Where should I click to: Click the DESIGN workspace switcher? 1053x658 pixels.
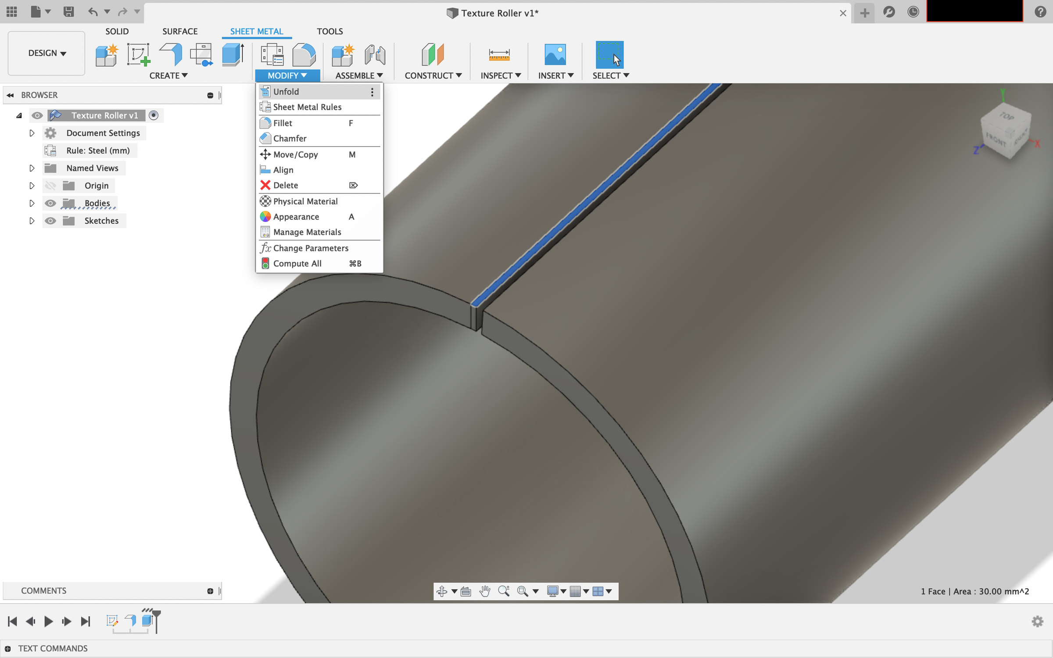click(46, 53)
